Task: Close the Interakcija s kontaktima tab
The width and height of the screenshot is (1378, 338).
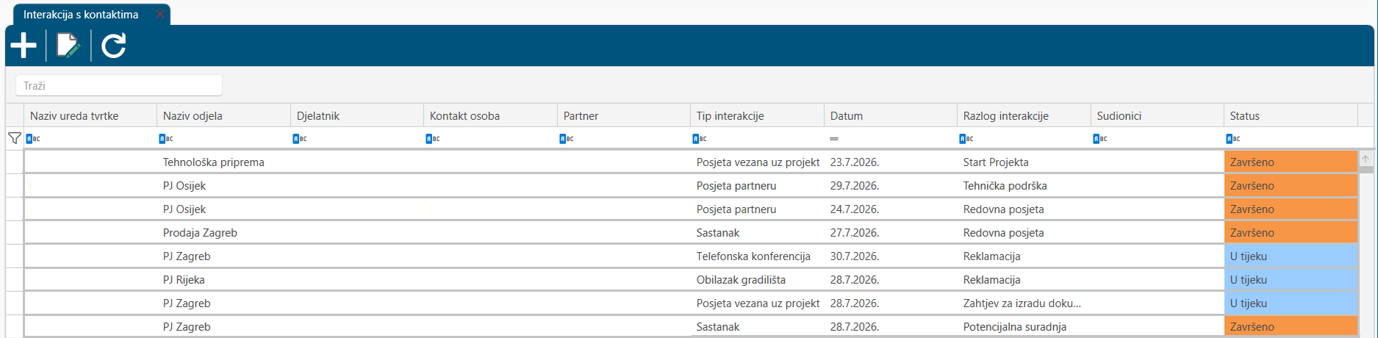Action: coord(159,15)
